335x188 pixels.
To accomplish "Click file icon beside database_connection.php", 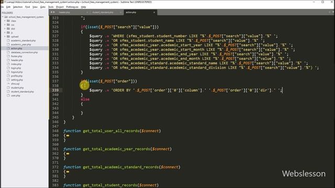I will (8, 52).
